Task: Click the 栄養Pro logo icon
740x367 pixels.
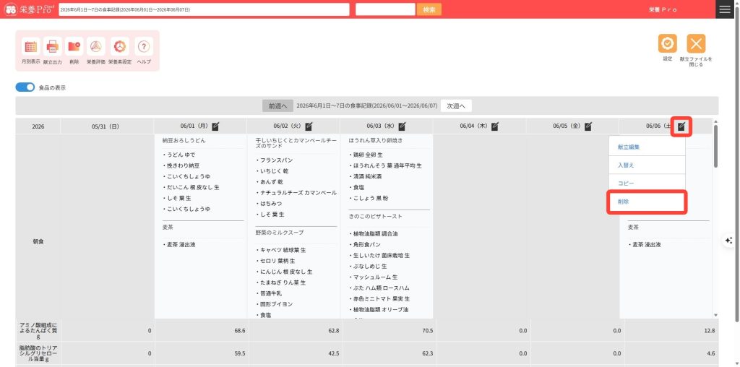Action: [x=11, y=9]
